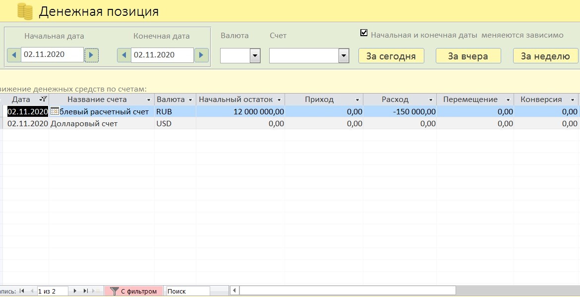580x297 pixels.
Task: Click the За сегодня button
Action: (391, 56)
